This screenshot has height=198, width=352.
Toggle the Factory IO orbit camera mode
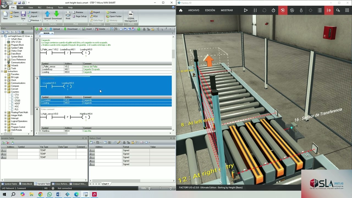283,10
